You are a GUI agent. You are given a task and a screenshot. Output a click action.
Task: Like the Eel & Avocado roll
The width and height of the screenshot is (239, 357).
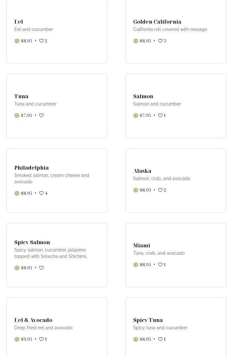tap(41, 339)
